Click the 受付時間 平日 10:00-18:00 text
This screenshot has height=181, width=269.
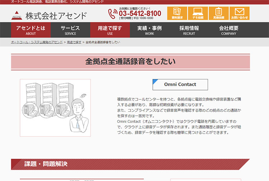pos(136,18)
